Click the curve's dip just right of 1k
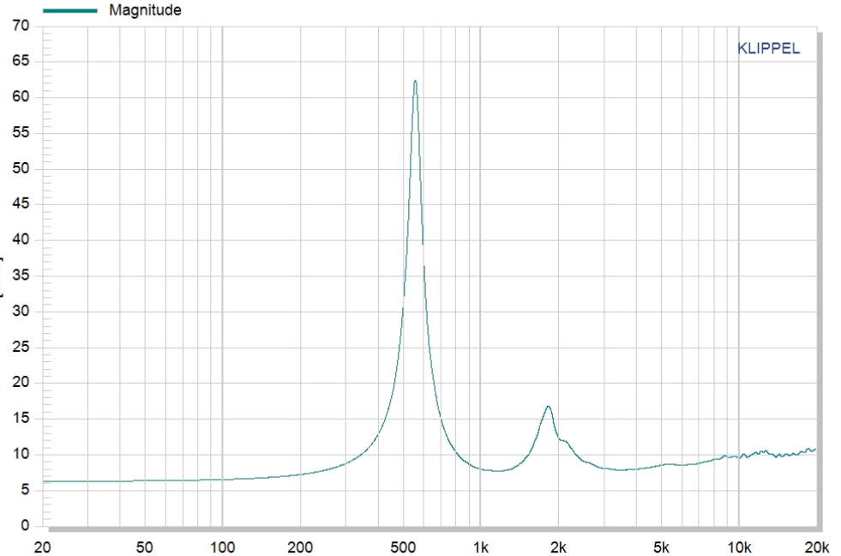The image size is (841, 556). tap(496, 470)
